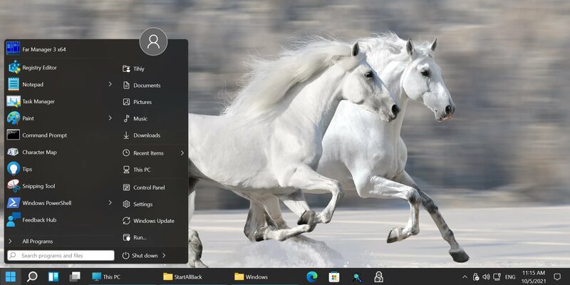Screen dimensions: 570x285
Task: Click the user account avatar icon
Action: (153, 41)
